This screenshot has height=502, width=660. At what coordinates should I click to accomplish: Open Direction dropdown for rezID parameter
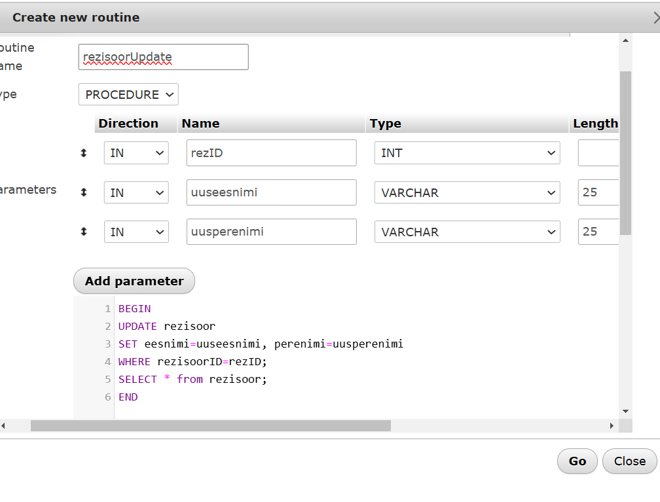point(136,153)
